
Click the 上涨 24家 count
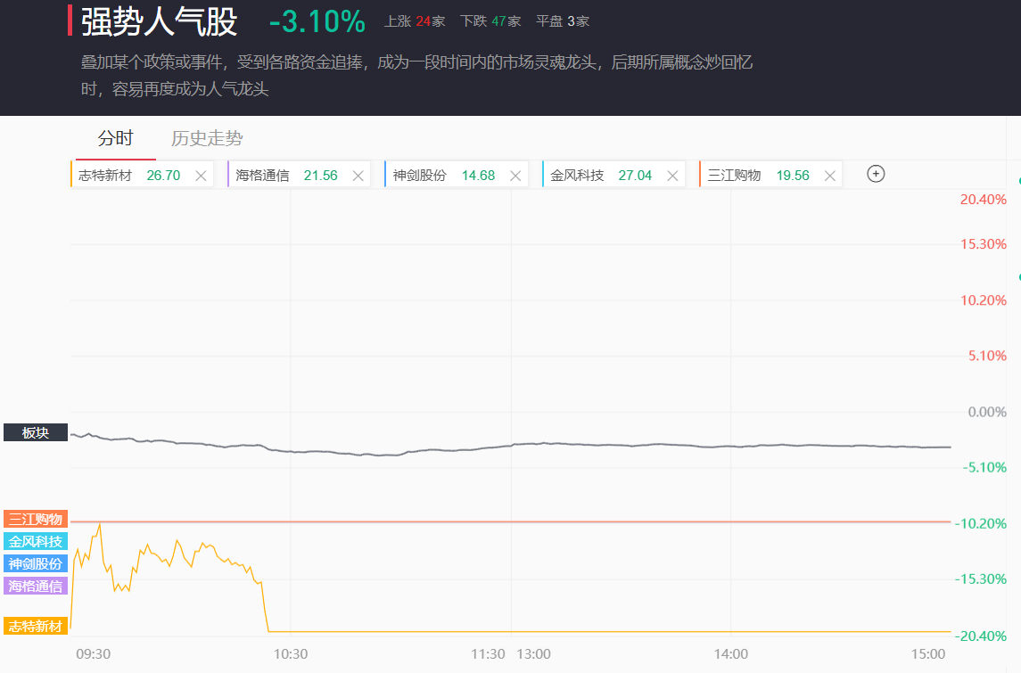[x=415, y=21]
